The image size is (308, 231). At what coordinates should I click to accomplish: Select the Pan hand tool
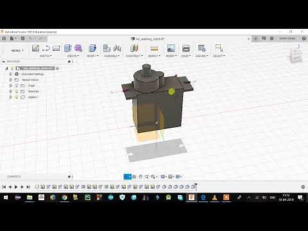click(141, 176)
